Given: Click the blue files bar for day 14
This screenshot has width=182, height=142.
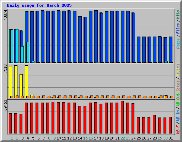Looking at the screenshot, I should pos(80,39).
